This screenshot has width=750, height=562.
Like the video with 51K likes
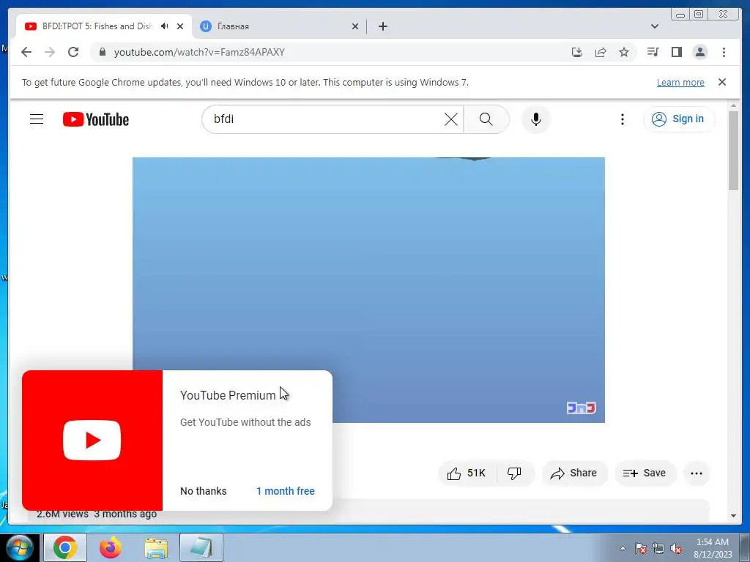point(467,473)
